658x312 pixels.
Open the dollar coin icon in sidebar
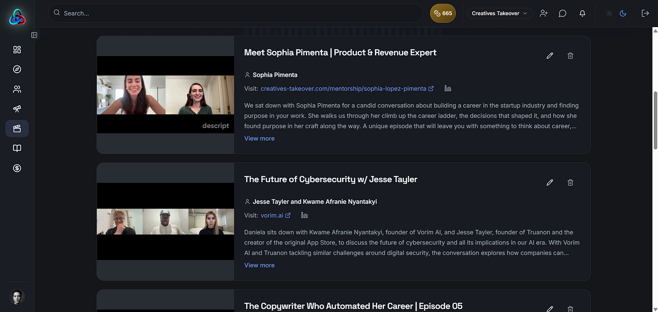click(x=17, y=168)
